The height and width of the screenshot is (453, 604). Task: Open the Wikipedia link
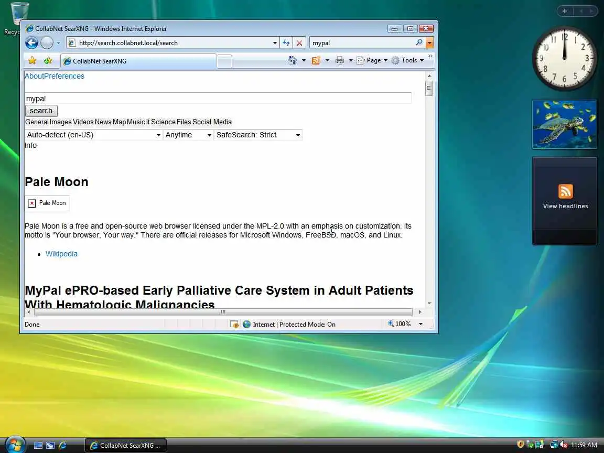pos(62,254)
